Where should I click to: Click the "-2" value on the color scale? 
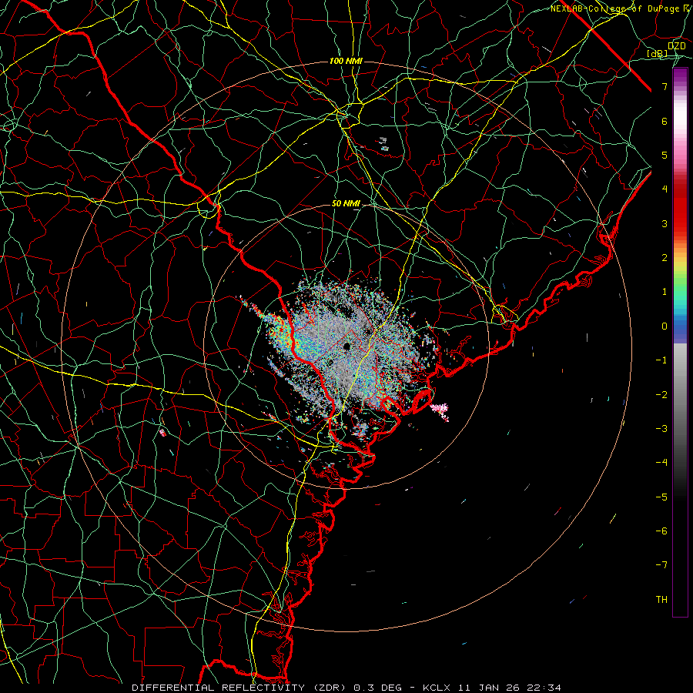click(x=661, y=395)
